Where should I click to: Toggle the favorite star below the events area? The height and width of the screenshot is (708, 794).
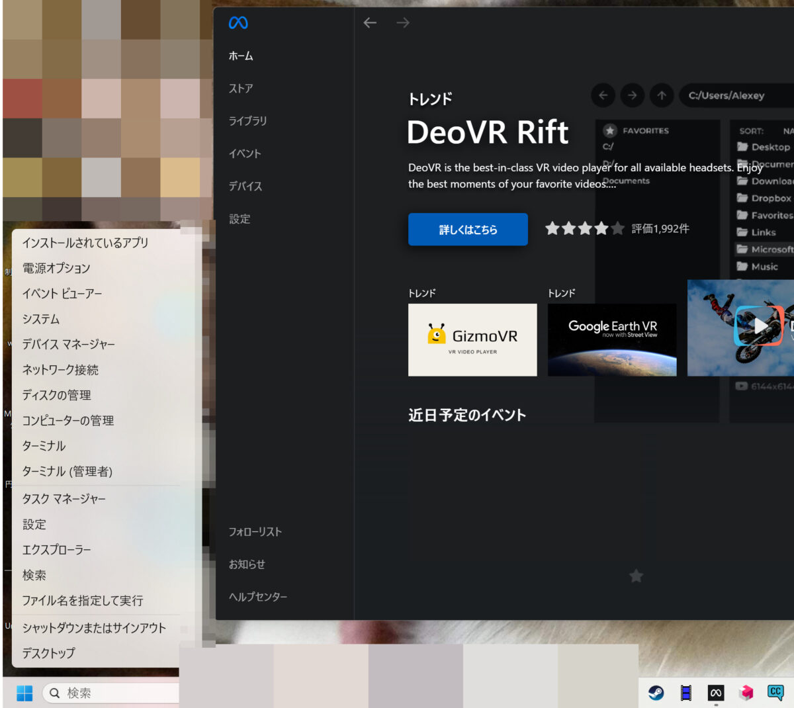click(636, 576)
